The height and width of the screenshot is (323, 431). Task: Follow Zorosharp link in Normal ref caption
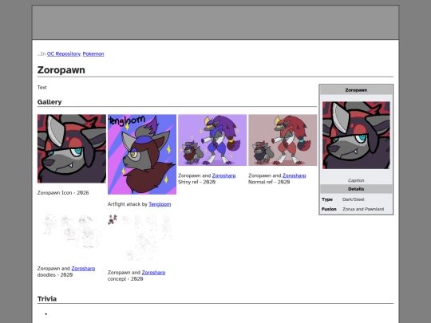click(294, 175)
